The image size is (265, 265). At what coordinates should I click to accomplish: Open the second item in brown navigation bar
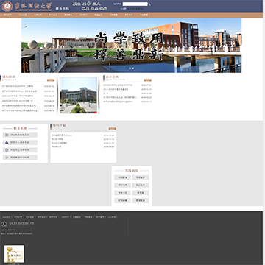[22, 15]
